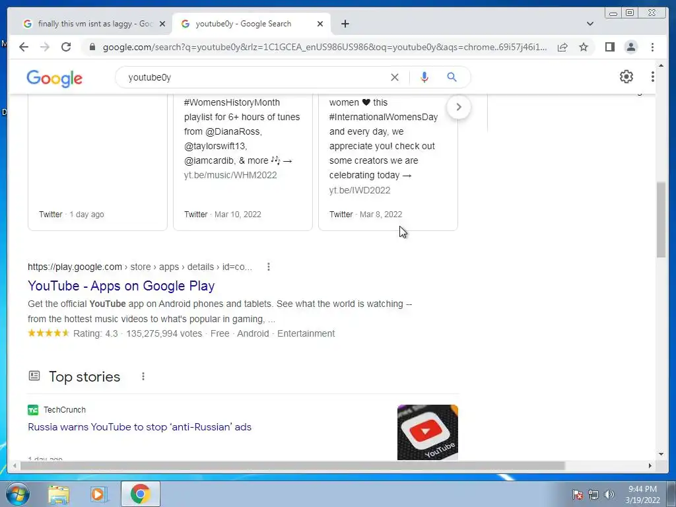Open Google apps menu dots
Image resolution: width=676 pixels, height=507 pixels.
tap(652, 77)
